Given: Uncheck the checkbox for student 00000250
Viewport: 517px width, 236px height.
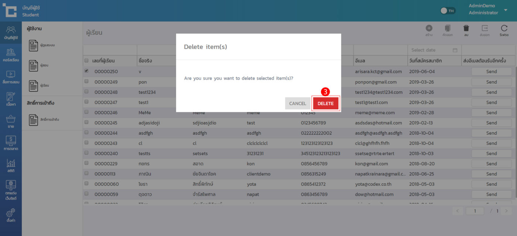Looking at the screenshot, I should [86, 71].
